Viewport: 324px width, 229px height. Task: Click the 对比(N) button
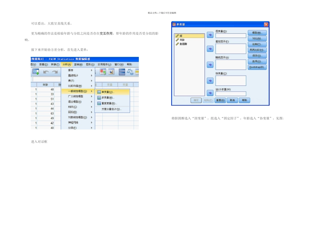(x=257, y=39)
